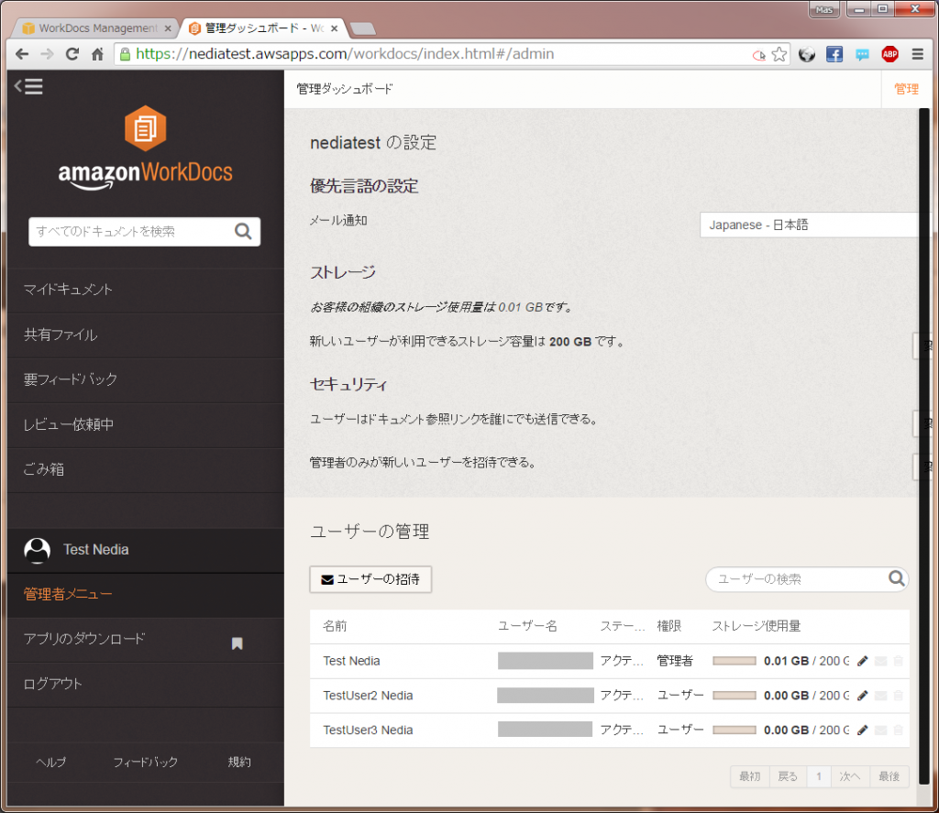
Task: Click the ユーザー名 column header
Action: (x=527, y=626)
